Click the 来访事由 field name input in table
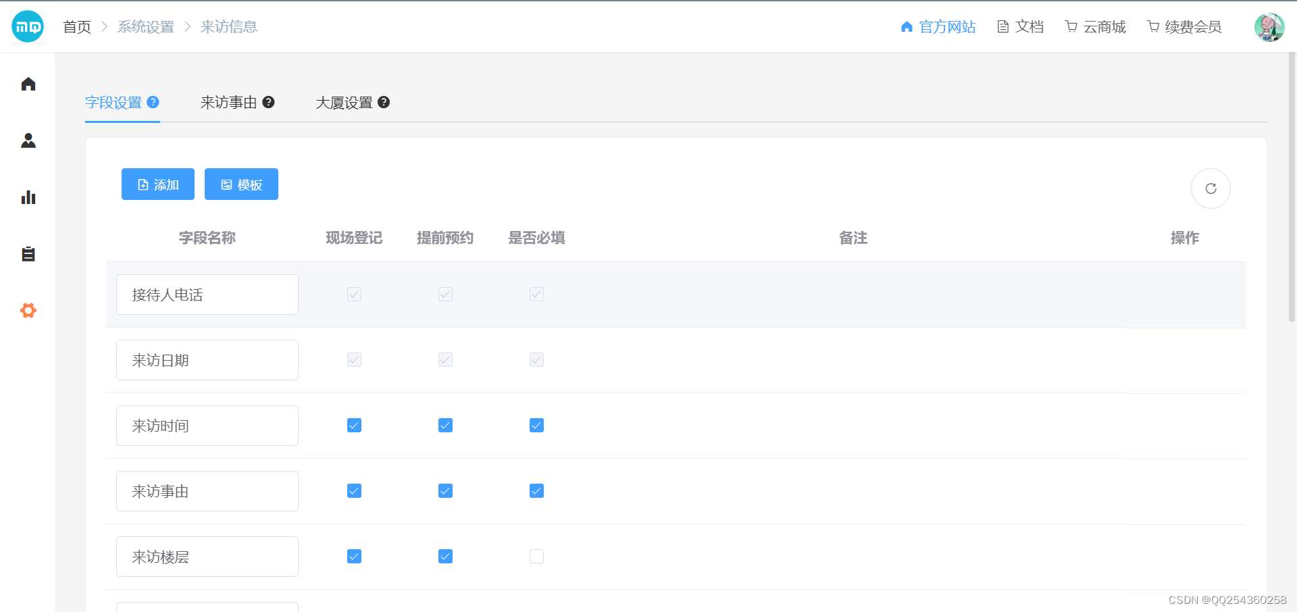 207,491
